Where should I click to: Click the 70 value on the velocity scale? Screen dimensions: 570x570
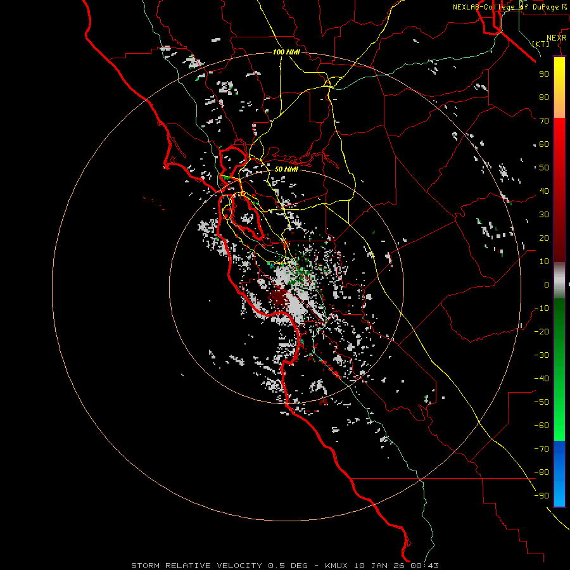pos(544,121)
